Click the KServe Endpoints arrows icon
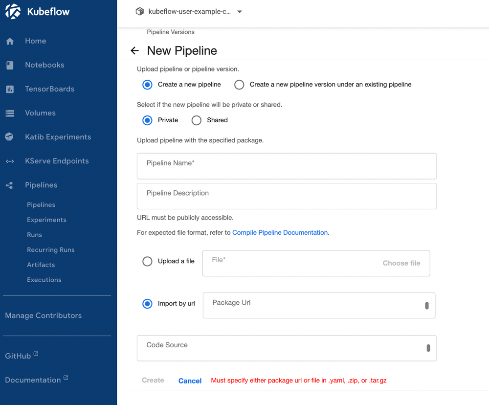Image resolution: width=489 pixels, height=405 pixels. tap(10, 161)
